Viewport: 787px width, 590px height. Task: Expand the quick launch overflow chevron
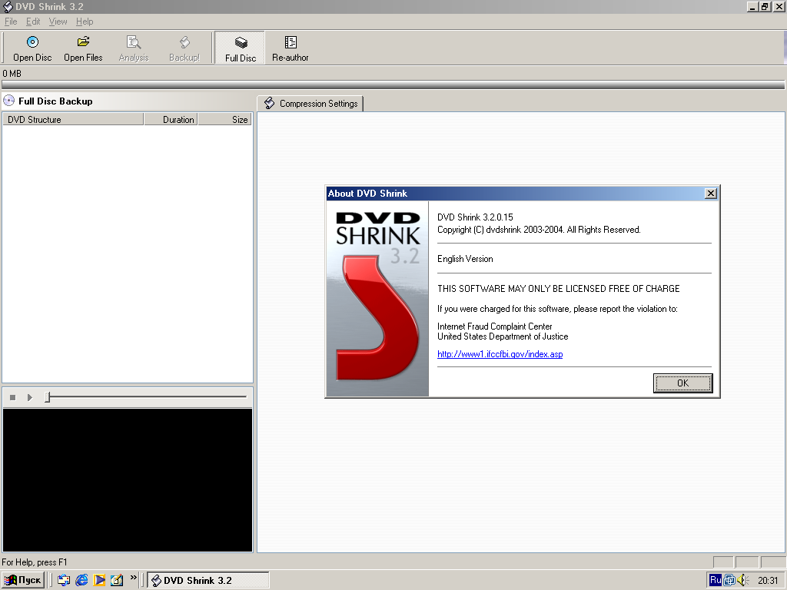134,578
